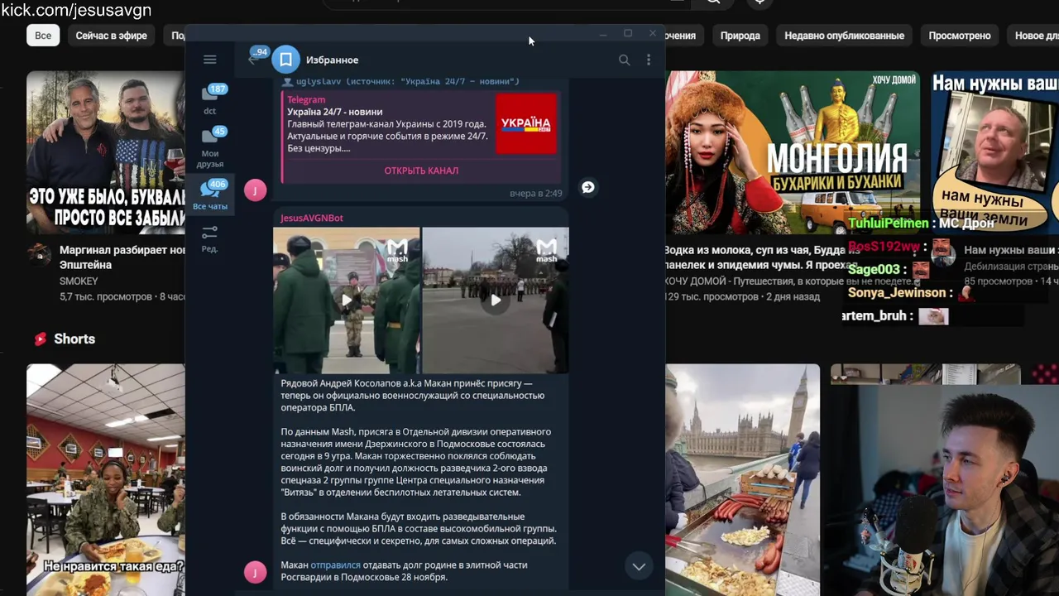Click the Shorts section icon
Image resolution: width=1059 pixels, height=596 pixels.
tap(40, 339)
